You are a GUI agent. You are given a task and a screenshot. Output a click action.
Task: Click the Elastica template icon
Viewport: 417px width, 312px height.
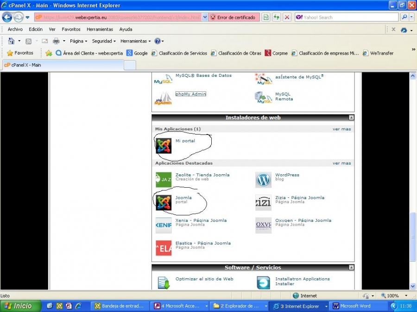tap(164, 248)
